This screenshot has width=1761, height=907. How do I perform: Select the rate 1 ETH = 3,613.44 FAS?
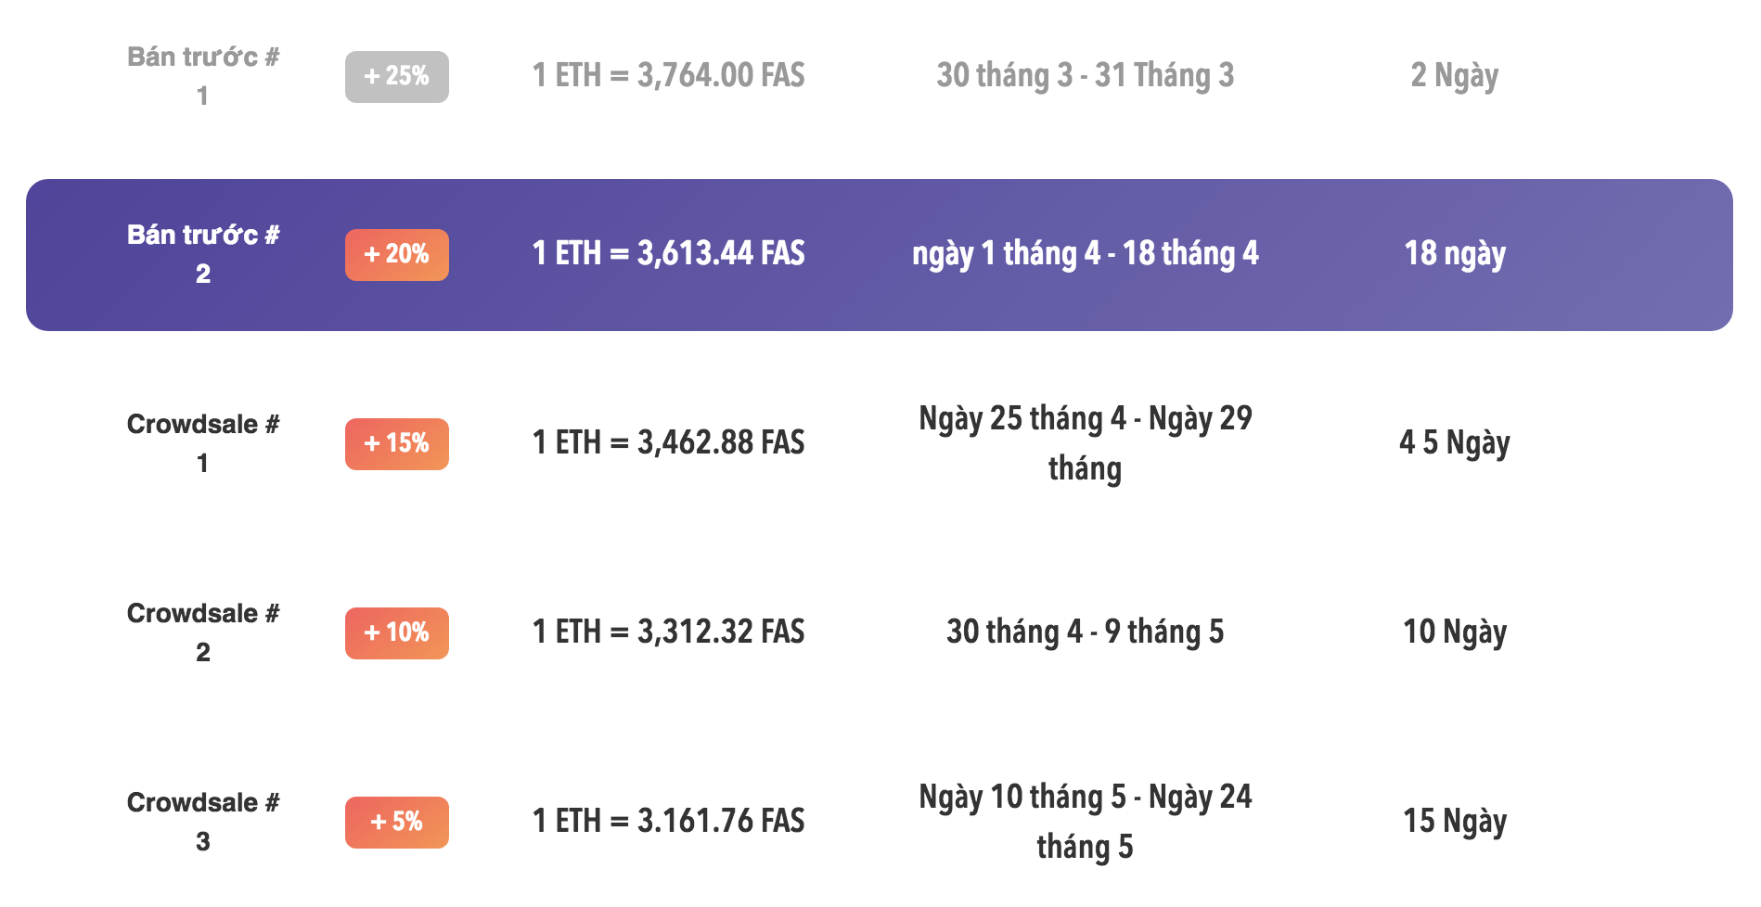point(669,253)
